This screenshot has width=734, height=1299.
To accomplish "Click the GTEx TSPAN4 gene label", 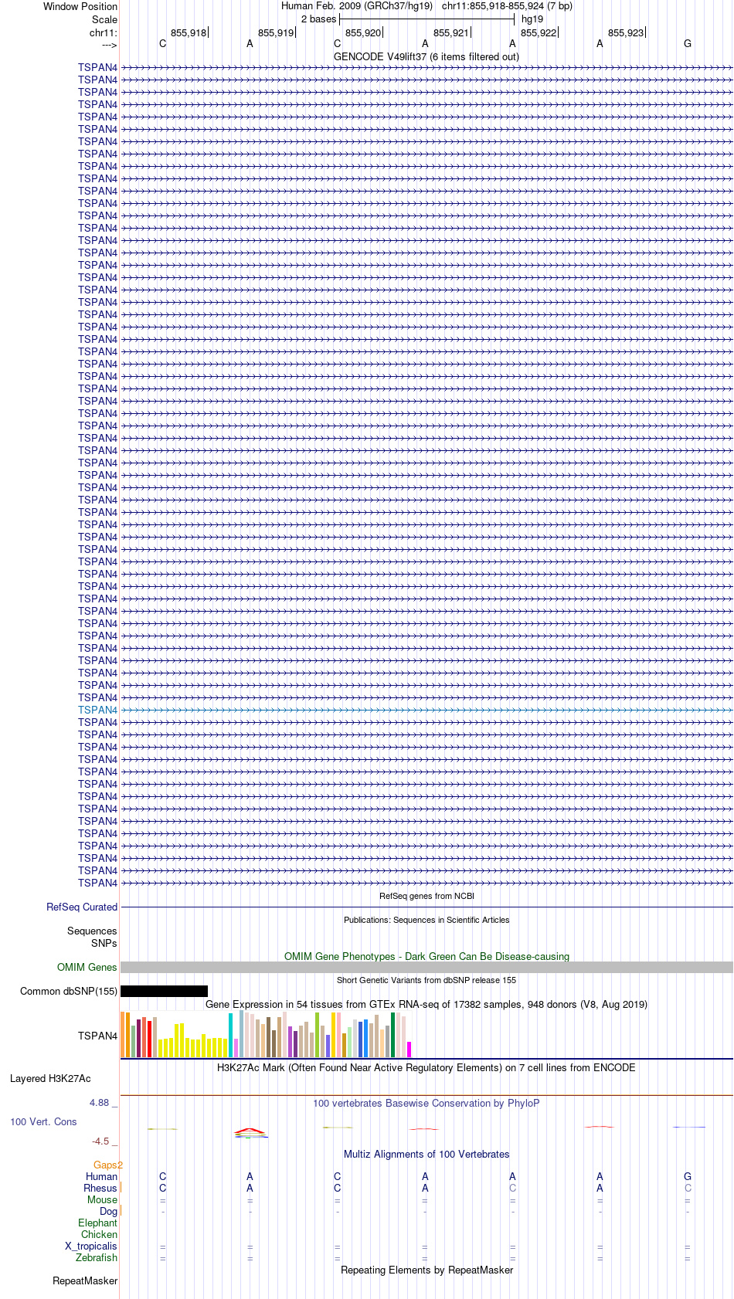I will point(97,1036).
